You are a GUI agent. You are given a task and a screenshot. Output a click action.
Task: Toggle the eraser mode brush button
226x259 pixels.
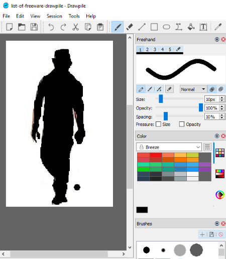coord(169,89)
